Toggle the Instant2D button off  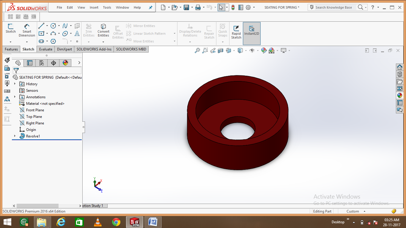point(251,31)
